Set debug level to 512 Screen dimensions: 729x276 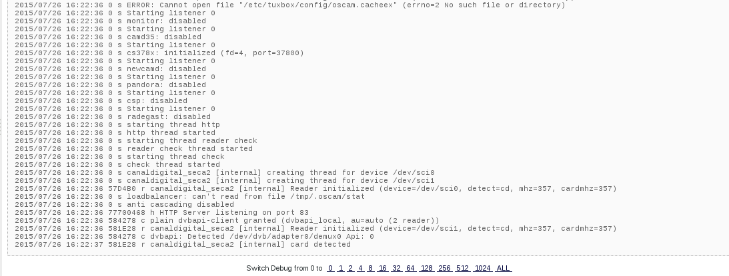pyautogui.click(x=463, y=268)
